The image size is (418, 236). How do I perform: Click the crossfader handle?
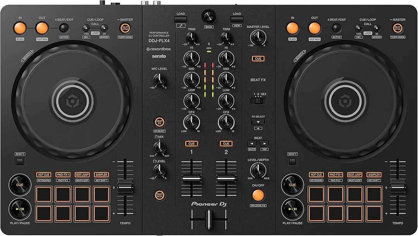click(x=209, y=219)
